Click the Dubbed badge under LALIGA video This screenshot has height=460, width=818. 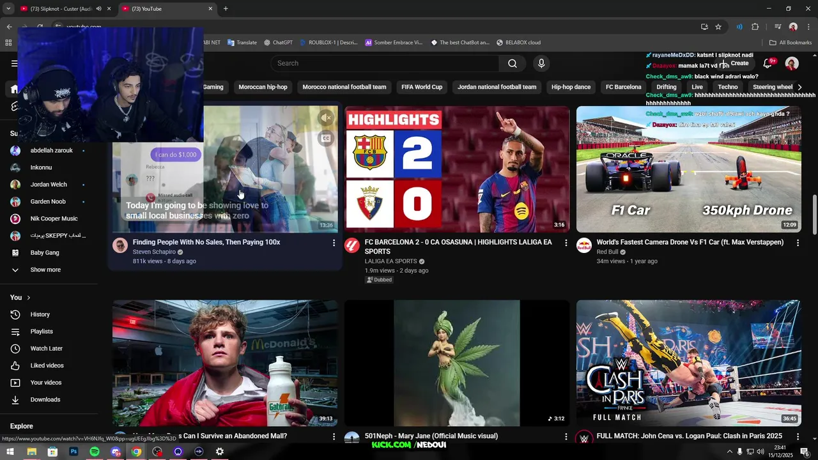pyautogui.click(x=380, y=280)
